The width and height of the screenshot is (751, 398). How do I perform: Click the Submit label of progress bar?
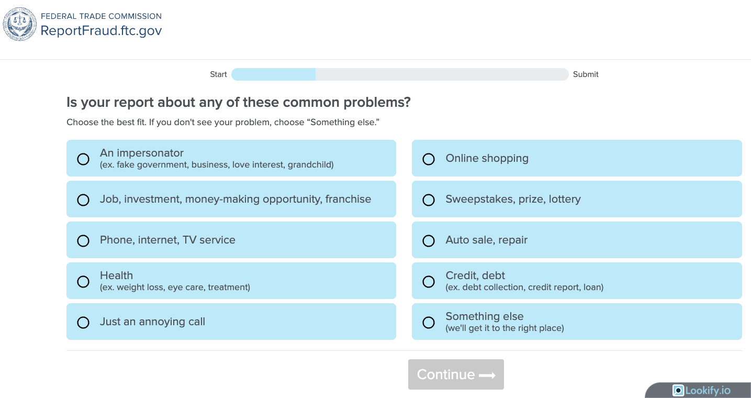pos(586,74)
